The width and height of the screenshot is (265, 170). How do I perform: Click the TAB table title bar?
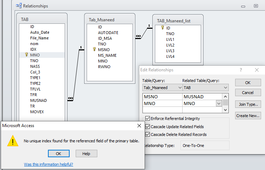coord(42,19)
